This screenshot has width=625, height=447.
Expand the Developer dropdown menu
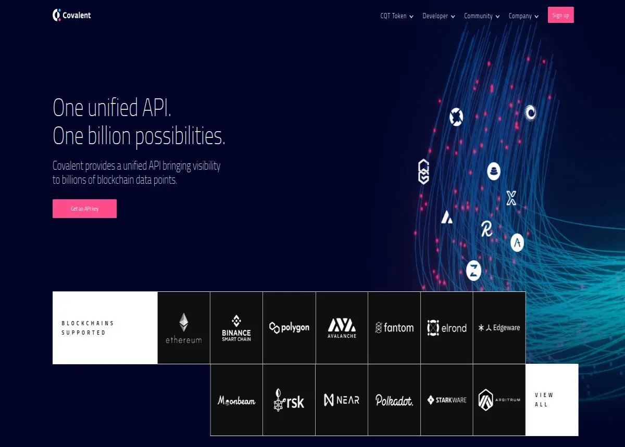click(x=439, y=16)
